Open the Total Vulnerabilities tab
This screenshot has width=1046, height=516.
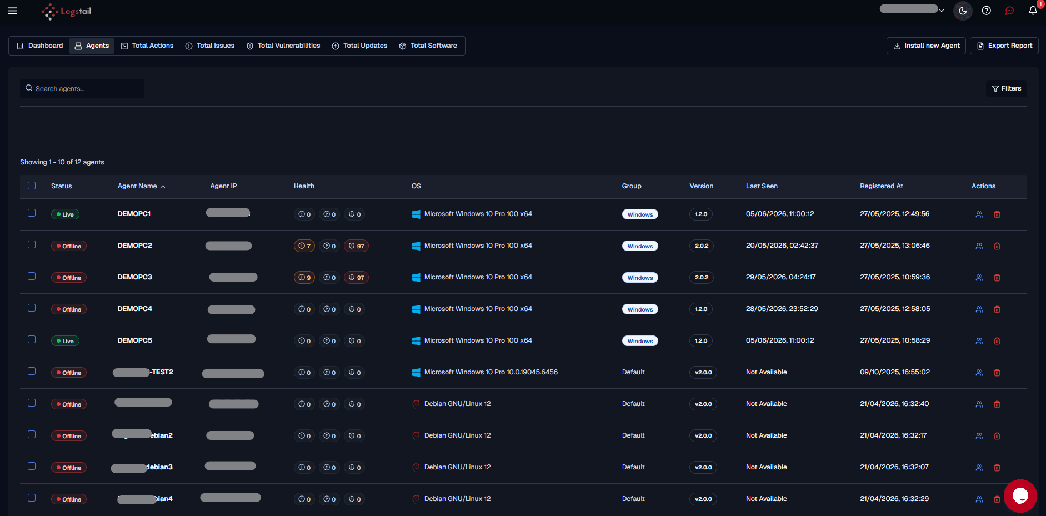283,46
